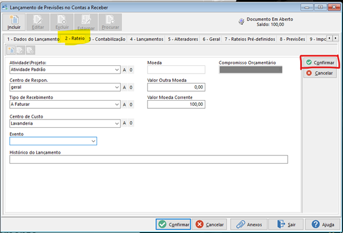Click the Excluir toolbar icon
Screen dimensions: 343x233
coord(62,22)
